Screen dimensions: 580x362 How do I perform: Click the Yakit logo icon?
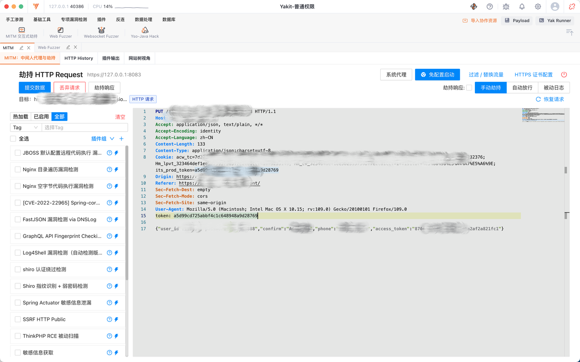point(36,7)
